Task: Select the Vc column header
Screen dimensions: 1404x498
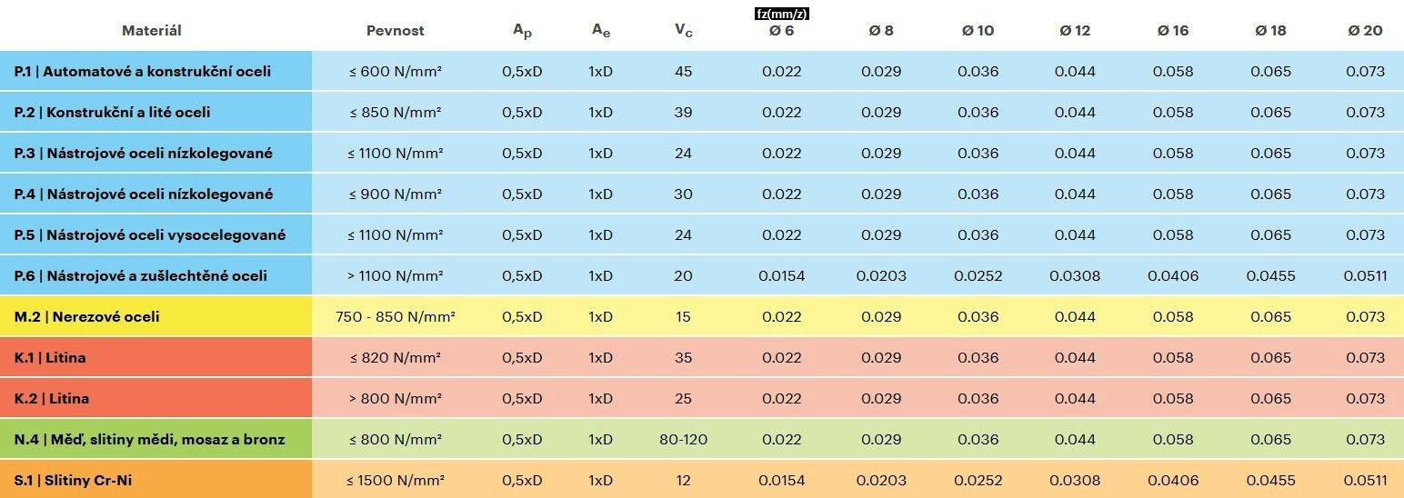Action: 683,31
